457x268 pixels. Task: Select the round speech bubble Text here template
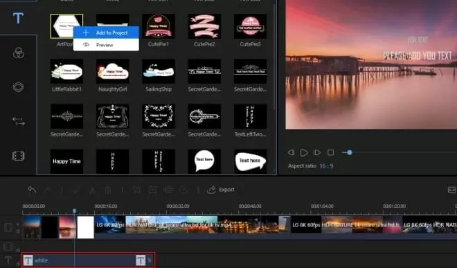(x=204, y=161)
